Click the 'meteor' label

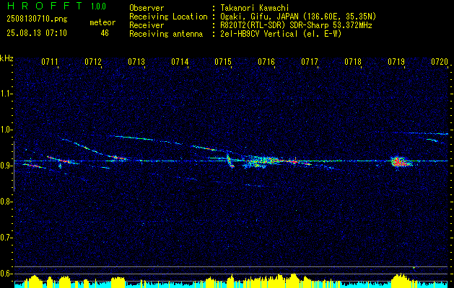[102, 22]
